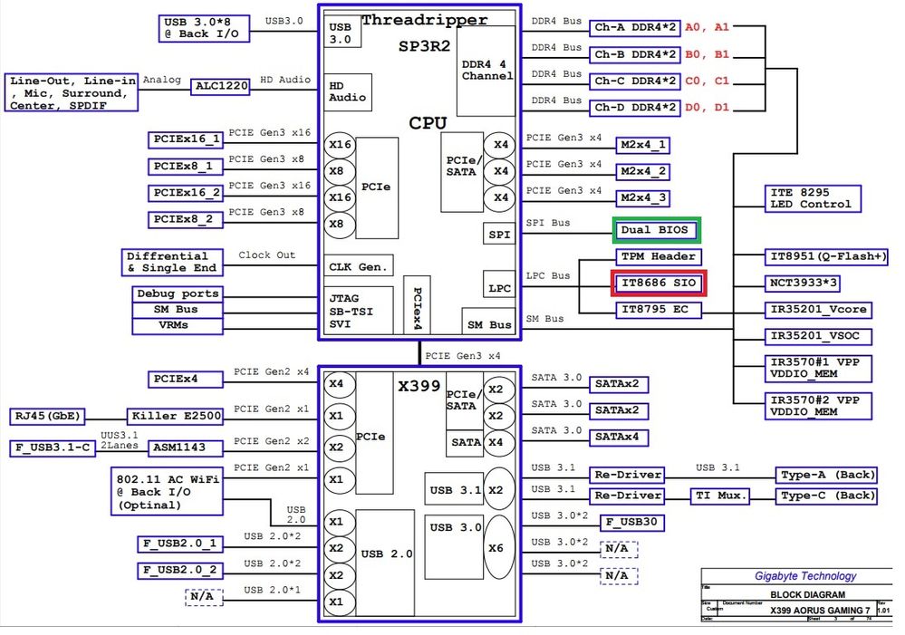This screenshot has height=635, width=905.
Task: Click the 'Dual BIOS' label
Action: click(654, 230)
